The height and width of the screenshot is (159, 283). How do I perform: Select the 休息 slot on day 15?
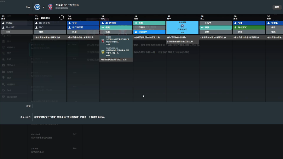pyautogui.click(x=116, y=32)
